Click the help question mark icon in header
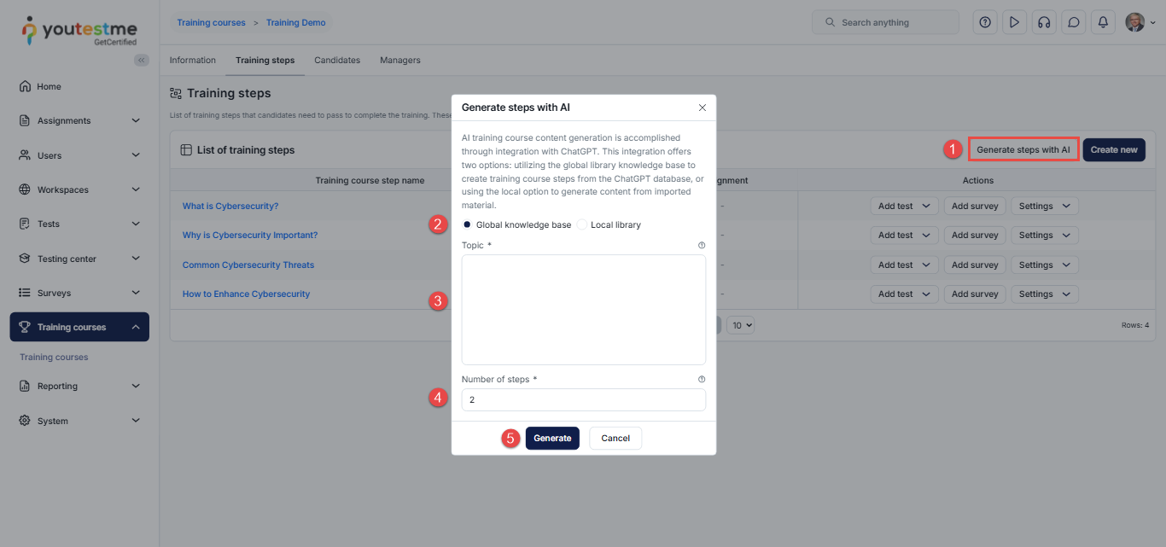 (985, 23)
